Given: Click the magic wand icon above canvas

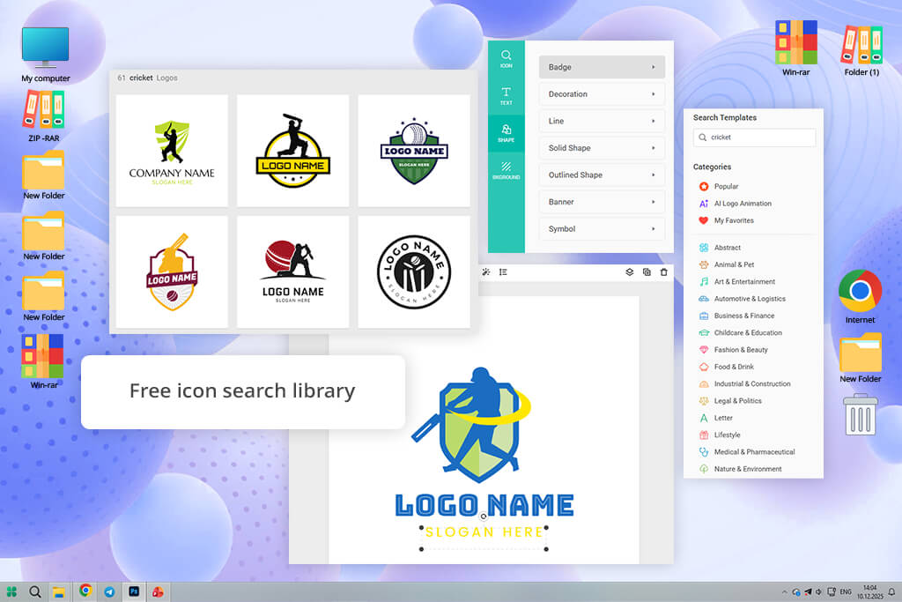Looking at the screenshot, I should click(486, 272).
